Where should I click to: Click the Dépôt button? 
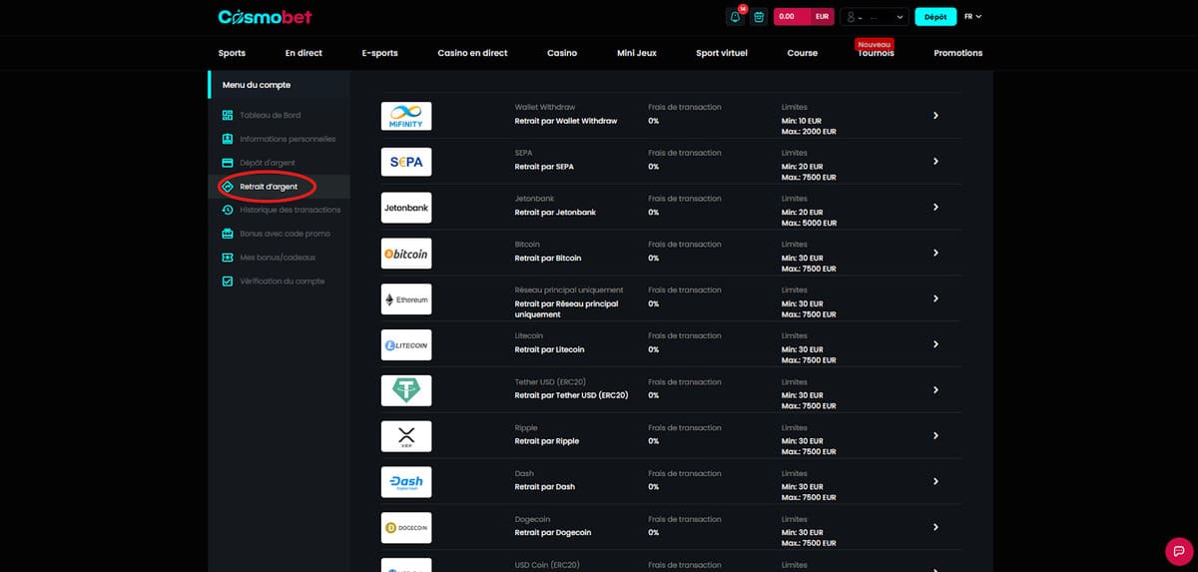[x=934, y=17]
